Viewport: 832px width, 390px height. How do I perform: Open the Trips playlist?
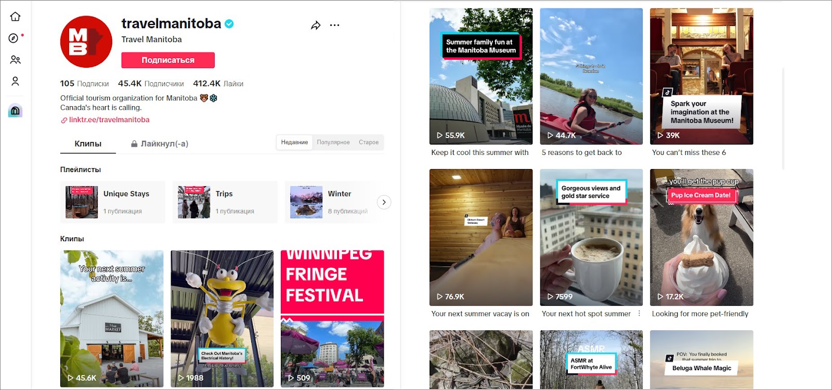[225, 202]
